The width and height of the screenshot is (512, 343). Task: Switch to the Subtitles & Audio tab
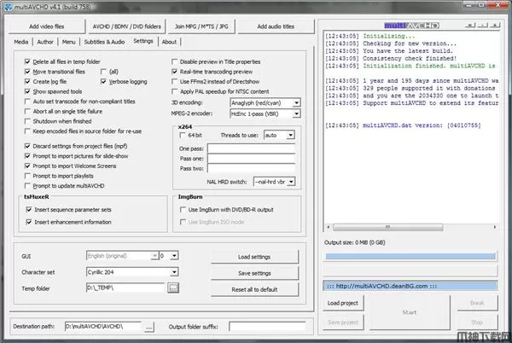(105, 41)
